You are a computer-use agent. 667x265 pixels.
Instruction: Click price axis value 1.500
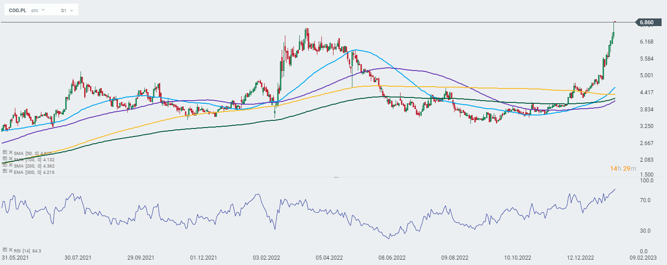point(646,175)
